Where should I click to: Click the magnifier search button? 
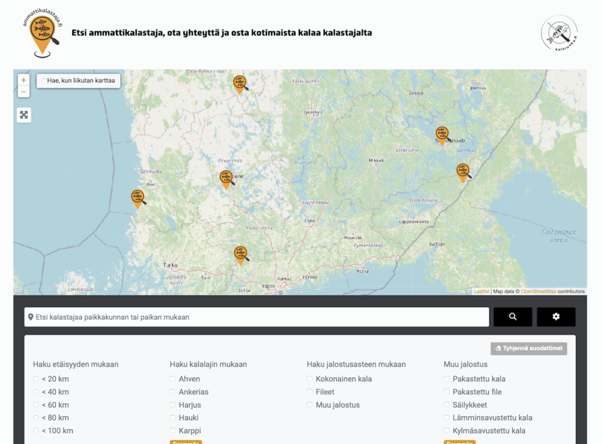pos(513,317)
